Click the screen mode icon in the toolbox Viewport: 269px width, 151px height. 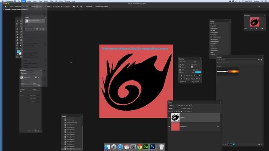[x=21, y=57]
